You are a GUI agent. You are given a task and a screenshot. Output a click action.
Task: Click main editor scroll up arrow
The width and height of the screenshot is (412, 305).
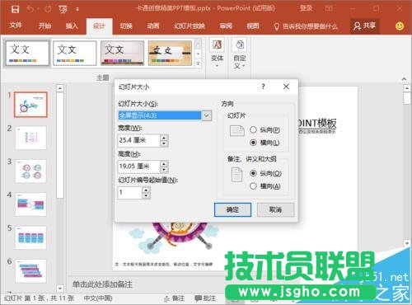pyautogui.click(x=407, y=88)
